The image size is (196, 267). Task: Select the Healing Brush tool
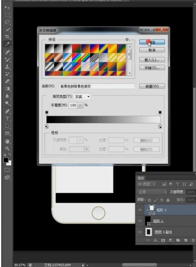7,52
